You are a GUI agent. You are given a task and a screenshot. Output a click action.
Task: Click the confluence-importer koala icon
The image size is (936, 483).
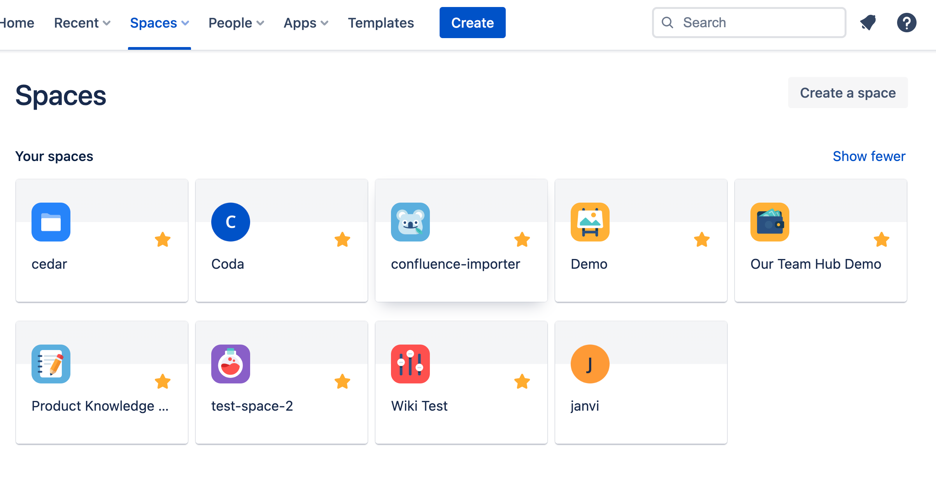(410, 222)
